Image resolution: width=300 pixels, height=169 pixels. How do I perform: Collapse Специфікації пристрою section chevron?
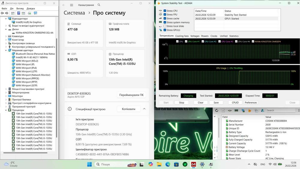[144, 109]
